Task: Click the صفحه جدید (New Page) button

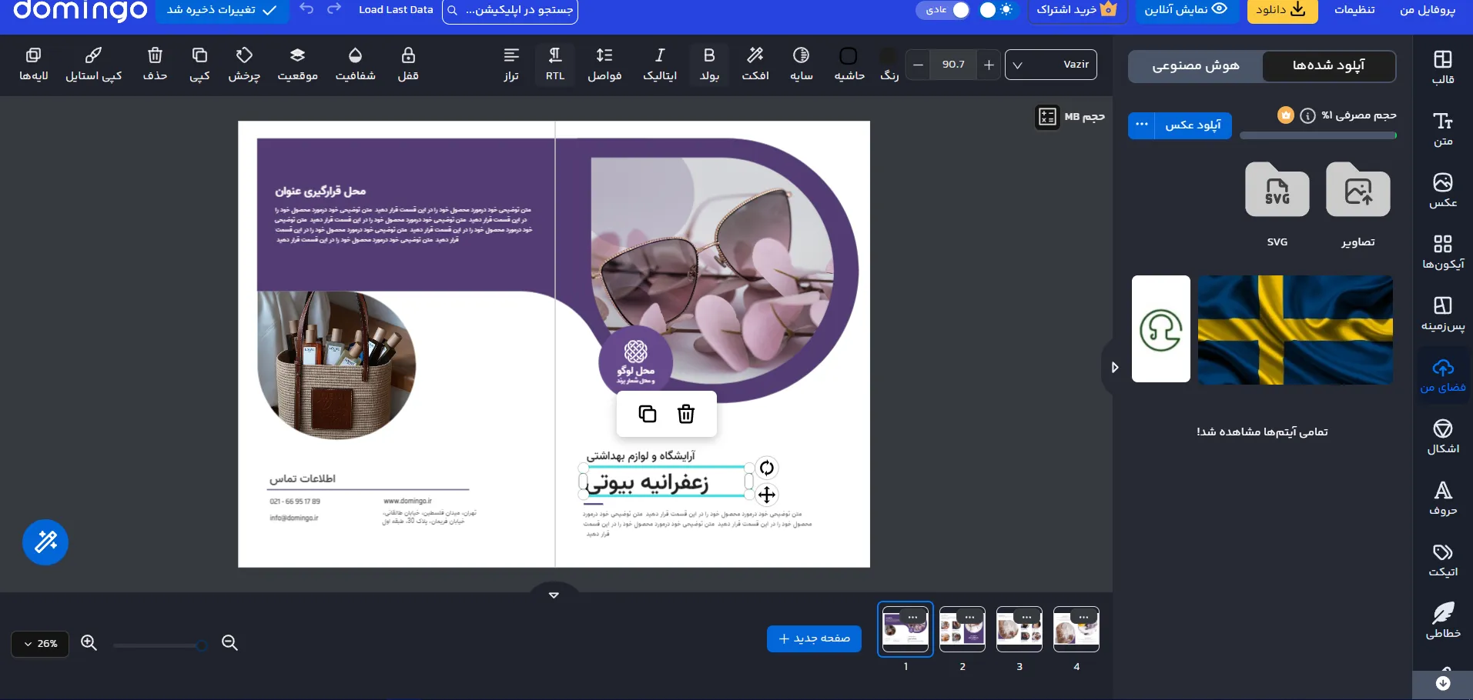Action: (x=814, y=638)
